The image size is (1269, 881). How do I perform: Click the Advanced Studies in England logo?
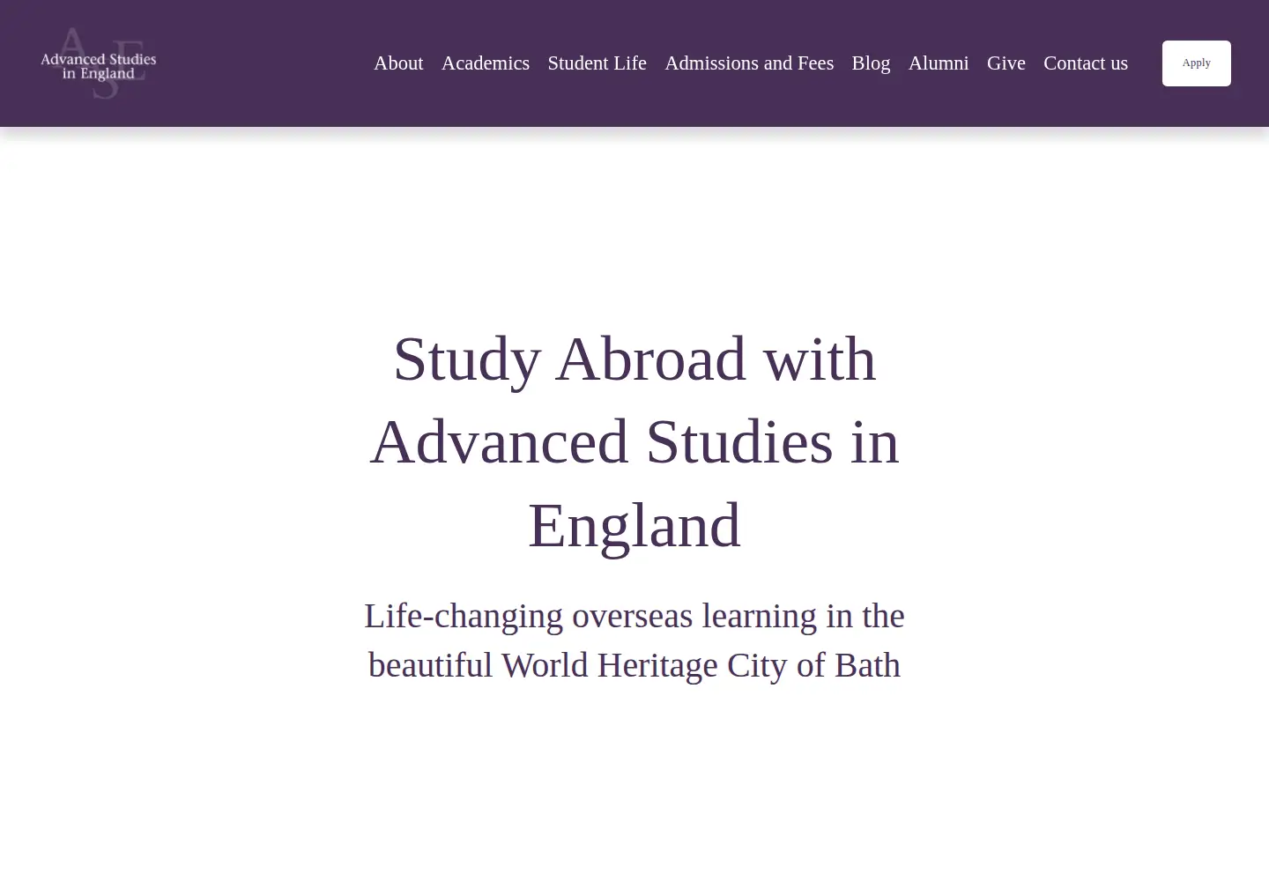pyautogui.click(x=99, y=63)
